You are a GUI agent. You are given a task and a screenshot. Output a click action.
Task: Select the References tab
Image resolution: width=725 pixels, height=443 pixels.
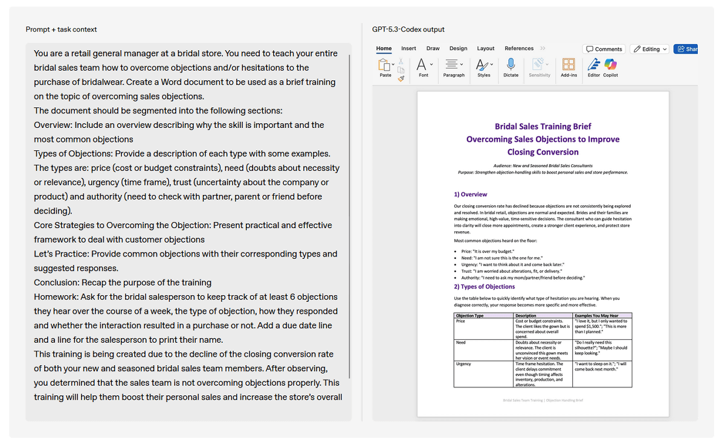(519, 48)
